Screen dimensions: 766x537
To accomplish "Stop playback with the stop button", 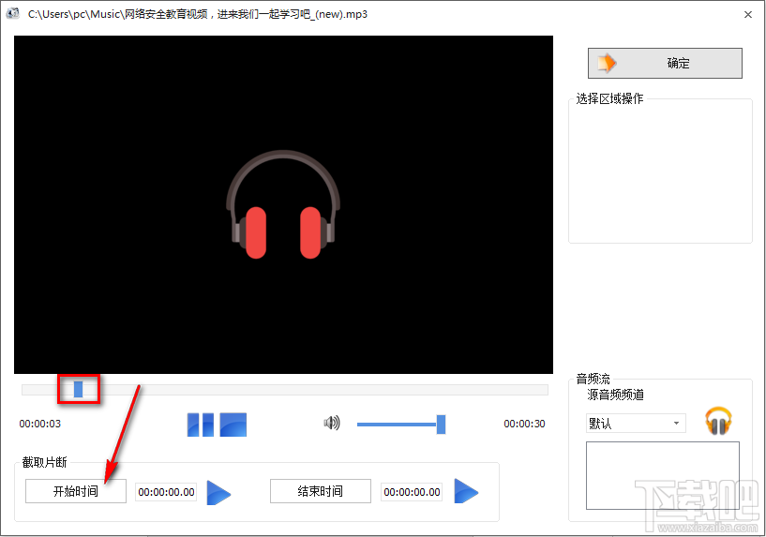I will point(233,425).
